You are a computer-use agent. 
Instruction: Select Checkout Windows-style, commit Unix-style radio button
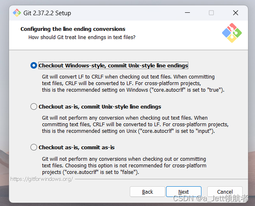[x=34, y=65]
